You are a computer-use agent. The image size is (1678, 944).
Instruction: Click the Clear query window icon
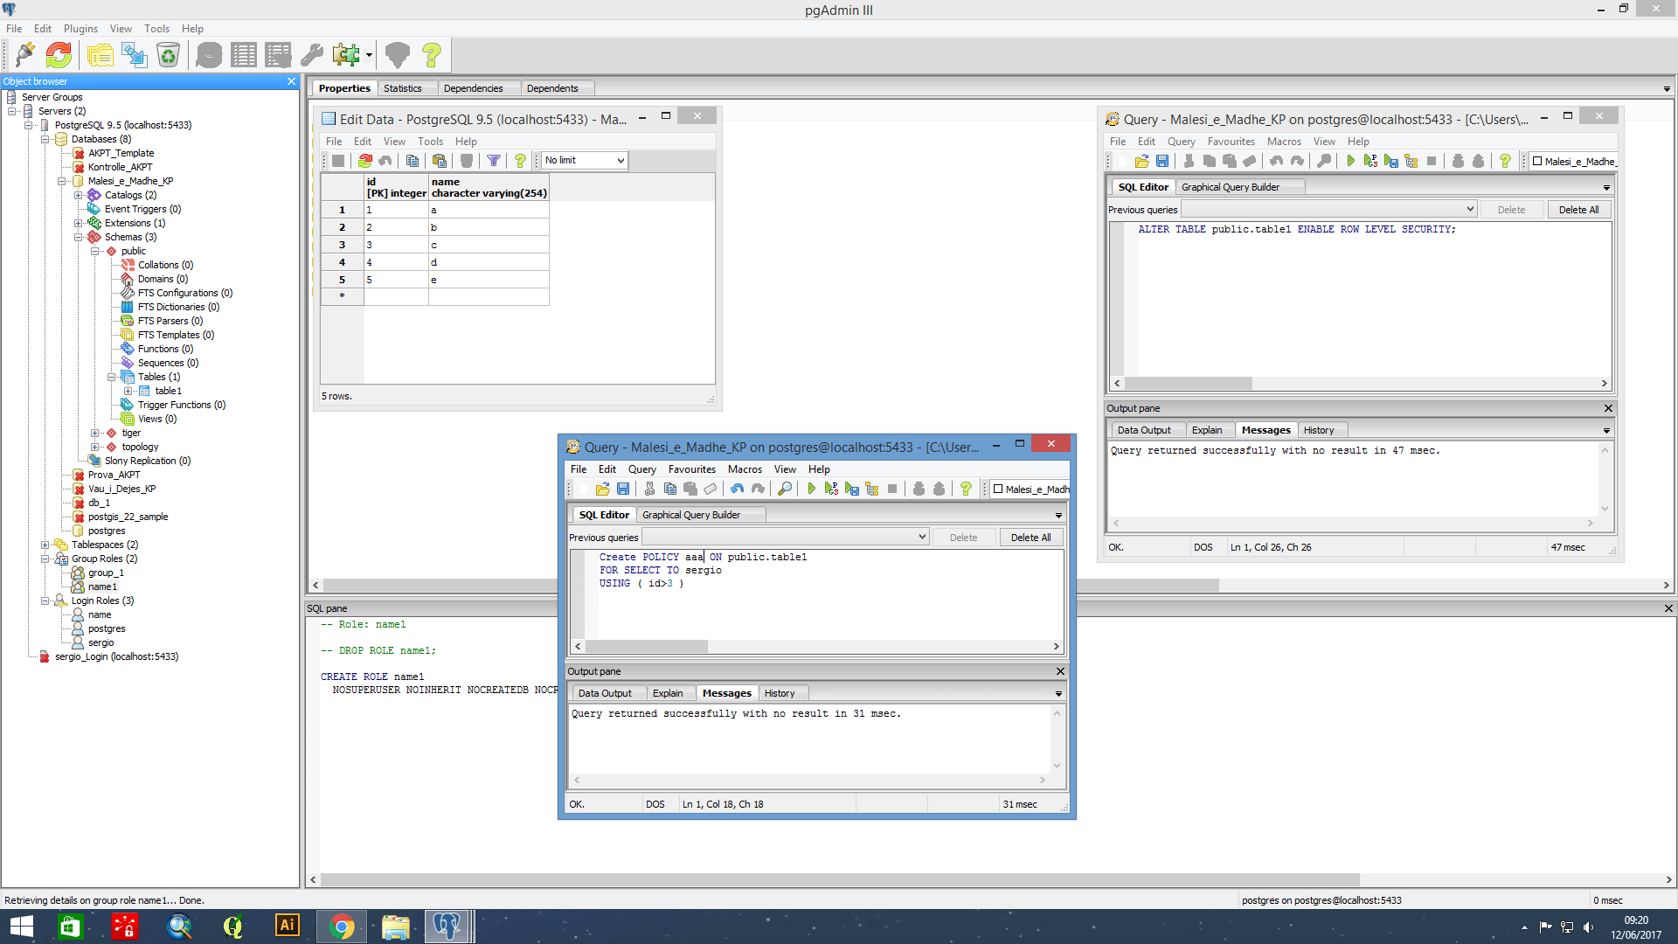pos(708,489)
